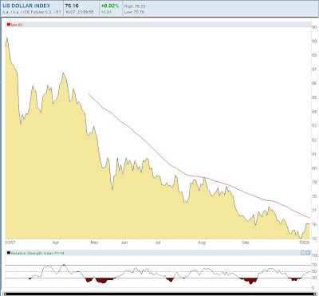Click the 30 level on RSI axis
The height and width of the screenshot is (296, 319).
click(314, 278)
